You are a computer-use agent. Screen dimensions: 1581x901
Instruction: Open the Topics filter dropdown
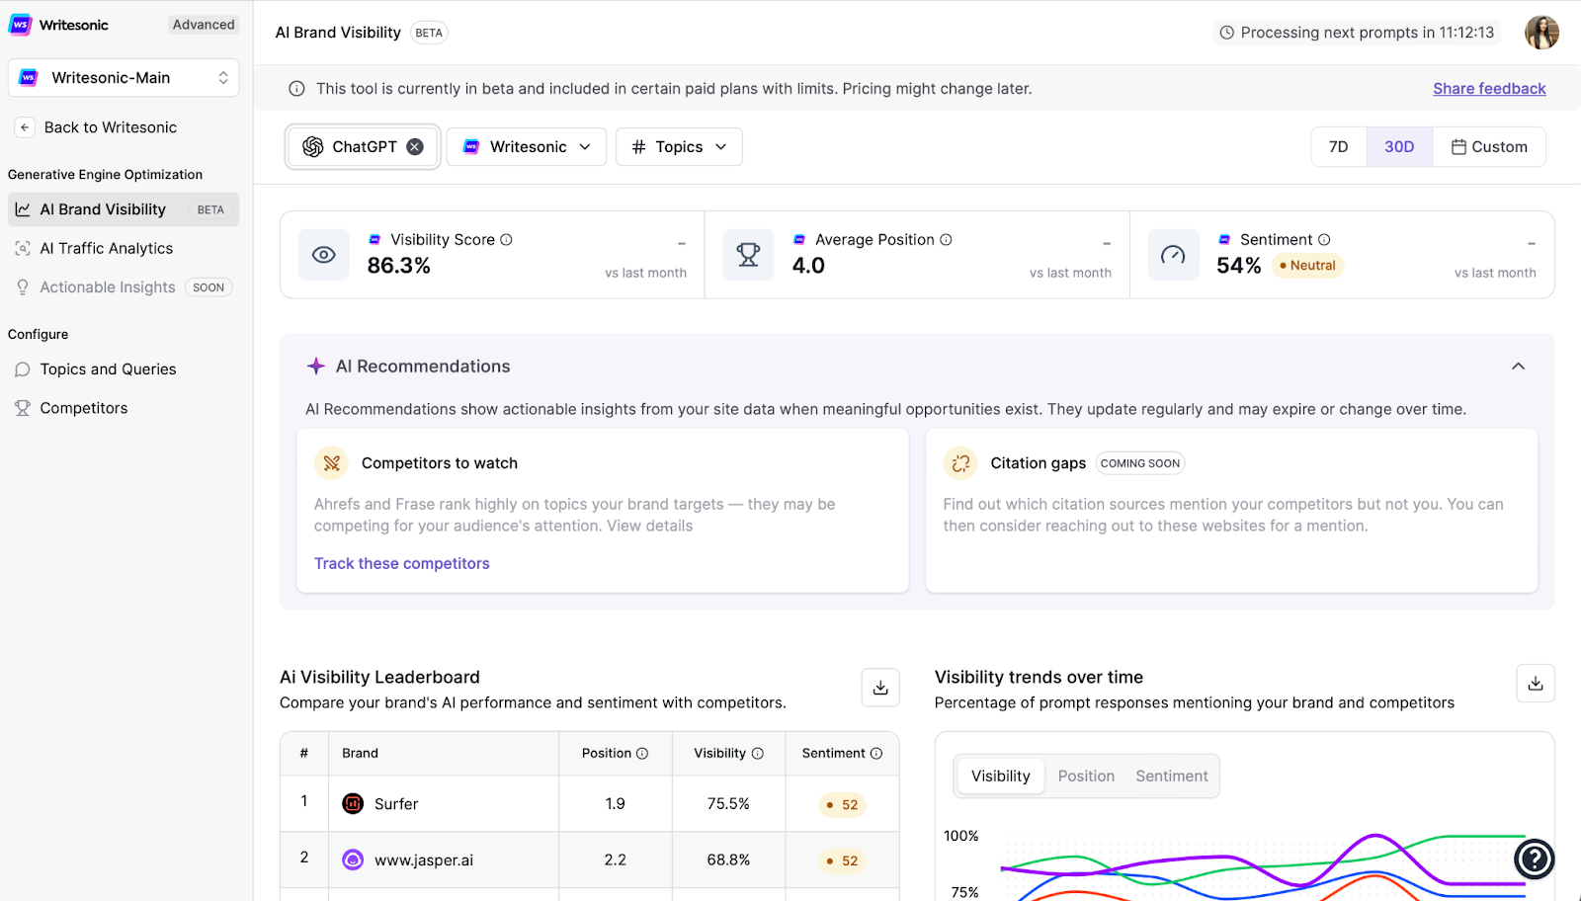click(x=679, y=147)
